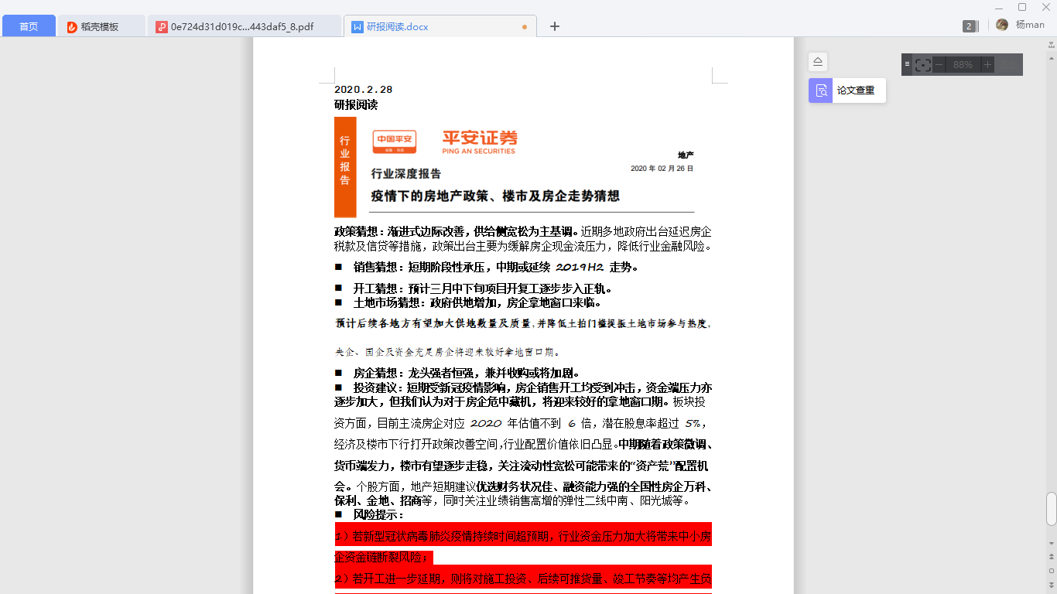Screen dimensions: 1057x594
Task: Click the ruler toggle above the scrollbar
Action: (1051, 43)
